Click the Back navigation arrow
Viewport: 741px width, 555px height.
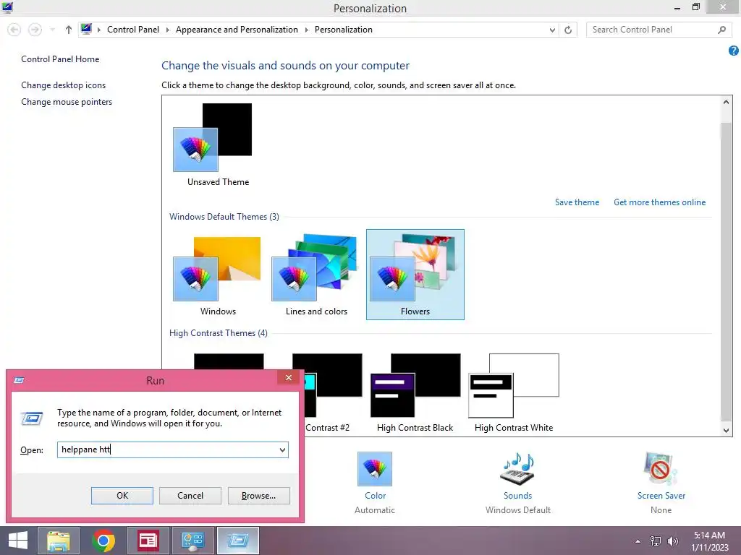tap(14, 30)
